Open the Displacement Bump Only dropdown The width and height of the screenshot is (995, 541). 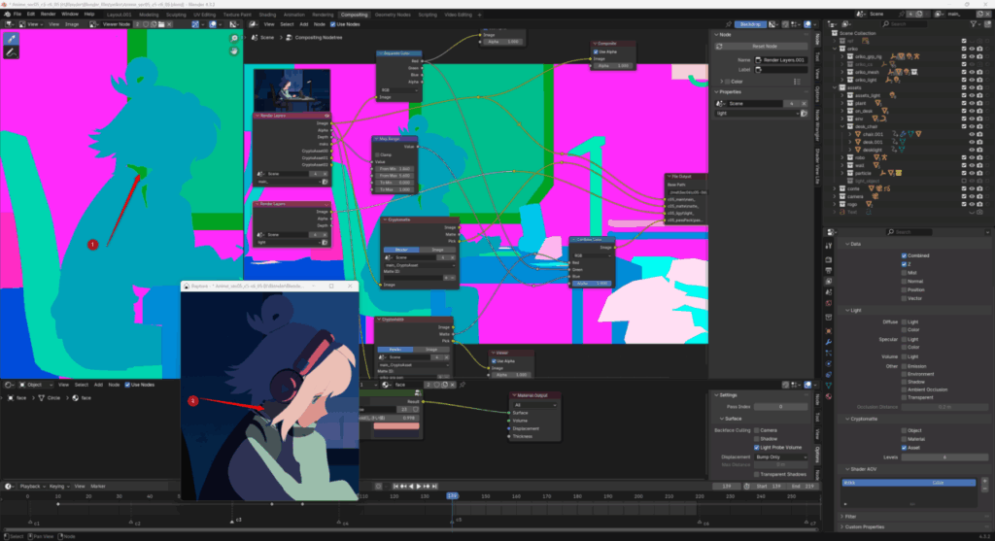pyautogui.click(x=780, y=456)
